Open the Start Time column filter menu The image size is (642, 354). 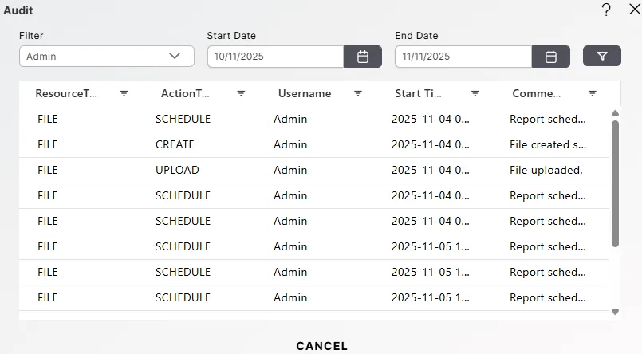pyautogui.click(x=475, y=93)
